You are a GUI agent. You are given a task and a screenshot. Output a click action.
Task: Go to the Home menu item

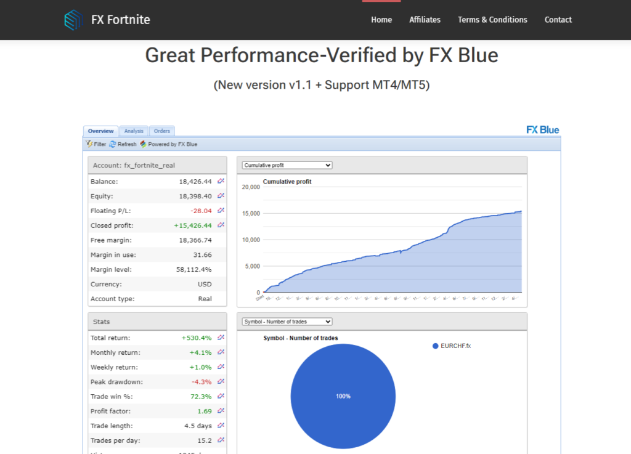pos(381,20)
